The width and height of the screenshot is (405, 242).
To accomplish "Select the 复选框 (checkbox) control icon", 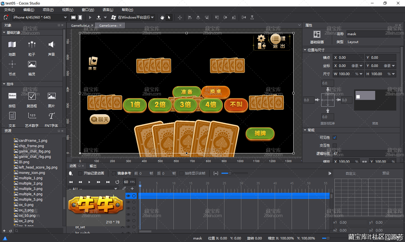I will 32,96.
